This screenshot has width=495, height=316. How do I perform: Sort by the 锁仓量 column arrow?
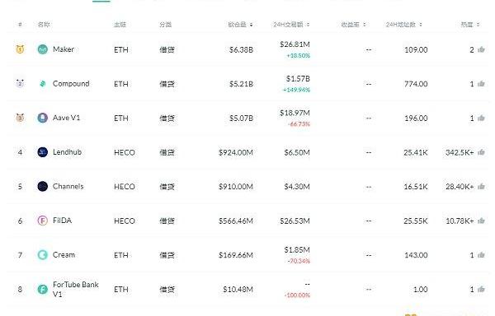[252, 25]
